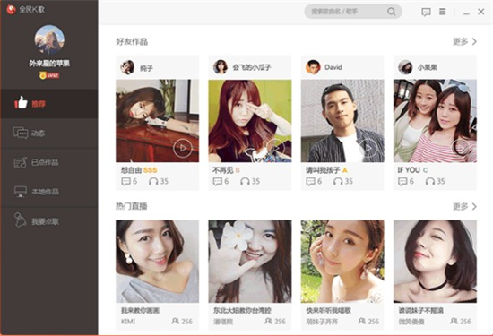Play the 想自由 song video
The image size is (493, 336).
click(x=182, y=148)
